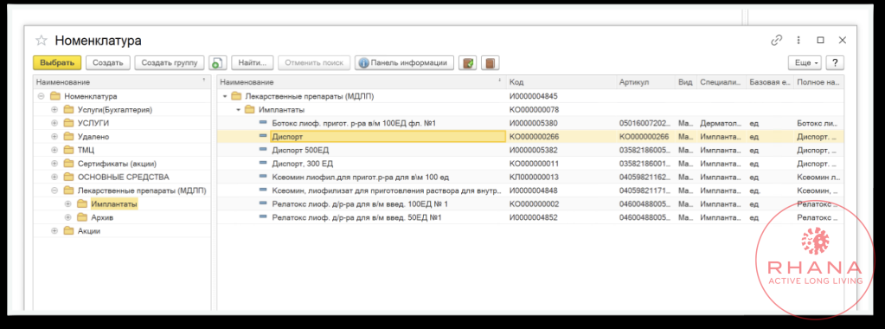This screenshot has width=885, height=329.
Task: Select the Диспорт 500ЕД row
Action: point(530,150)
